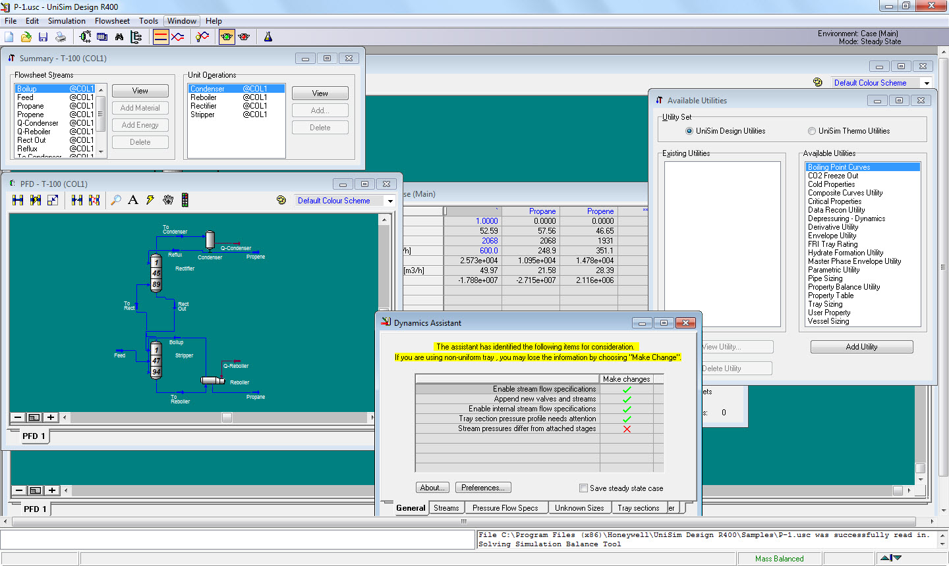Viewport: 949px width, 566px height.
Task: Select Envelope Utility in the utilities list
Action: coord(863,236)
